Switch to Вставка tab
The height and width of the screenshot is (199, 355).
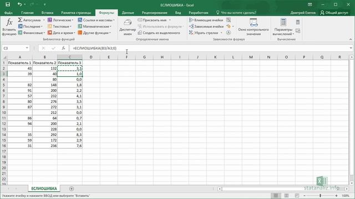pyautogui.click(x=47, y=13)
